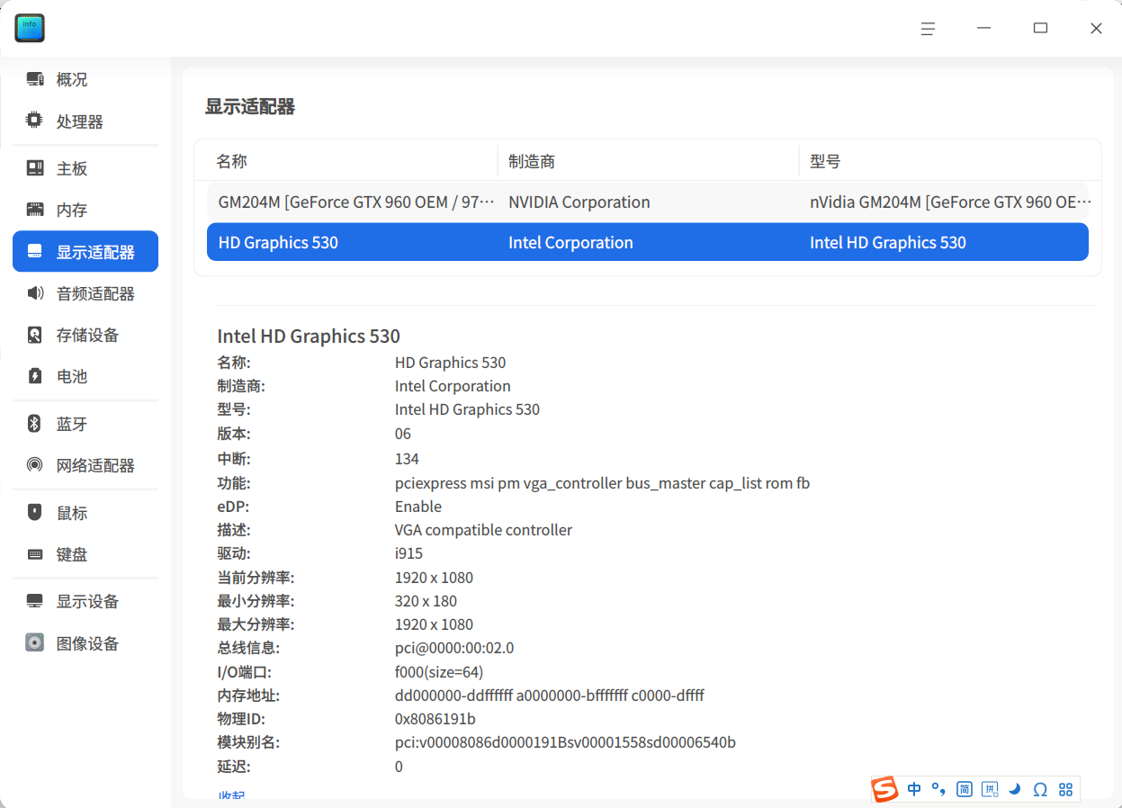Click the interrupt value 134
The height and width of the screenshot is (808, 1122).
click(407, 459)
